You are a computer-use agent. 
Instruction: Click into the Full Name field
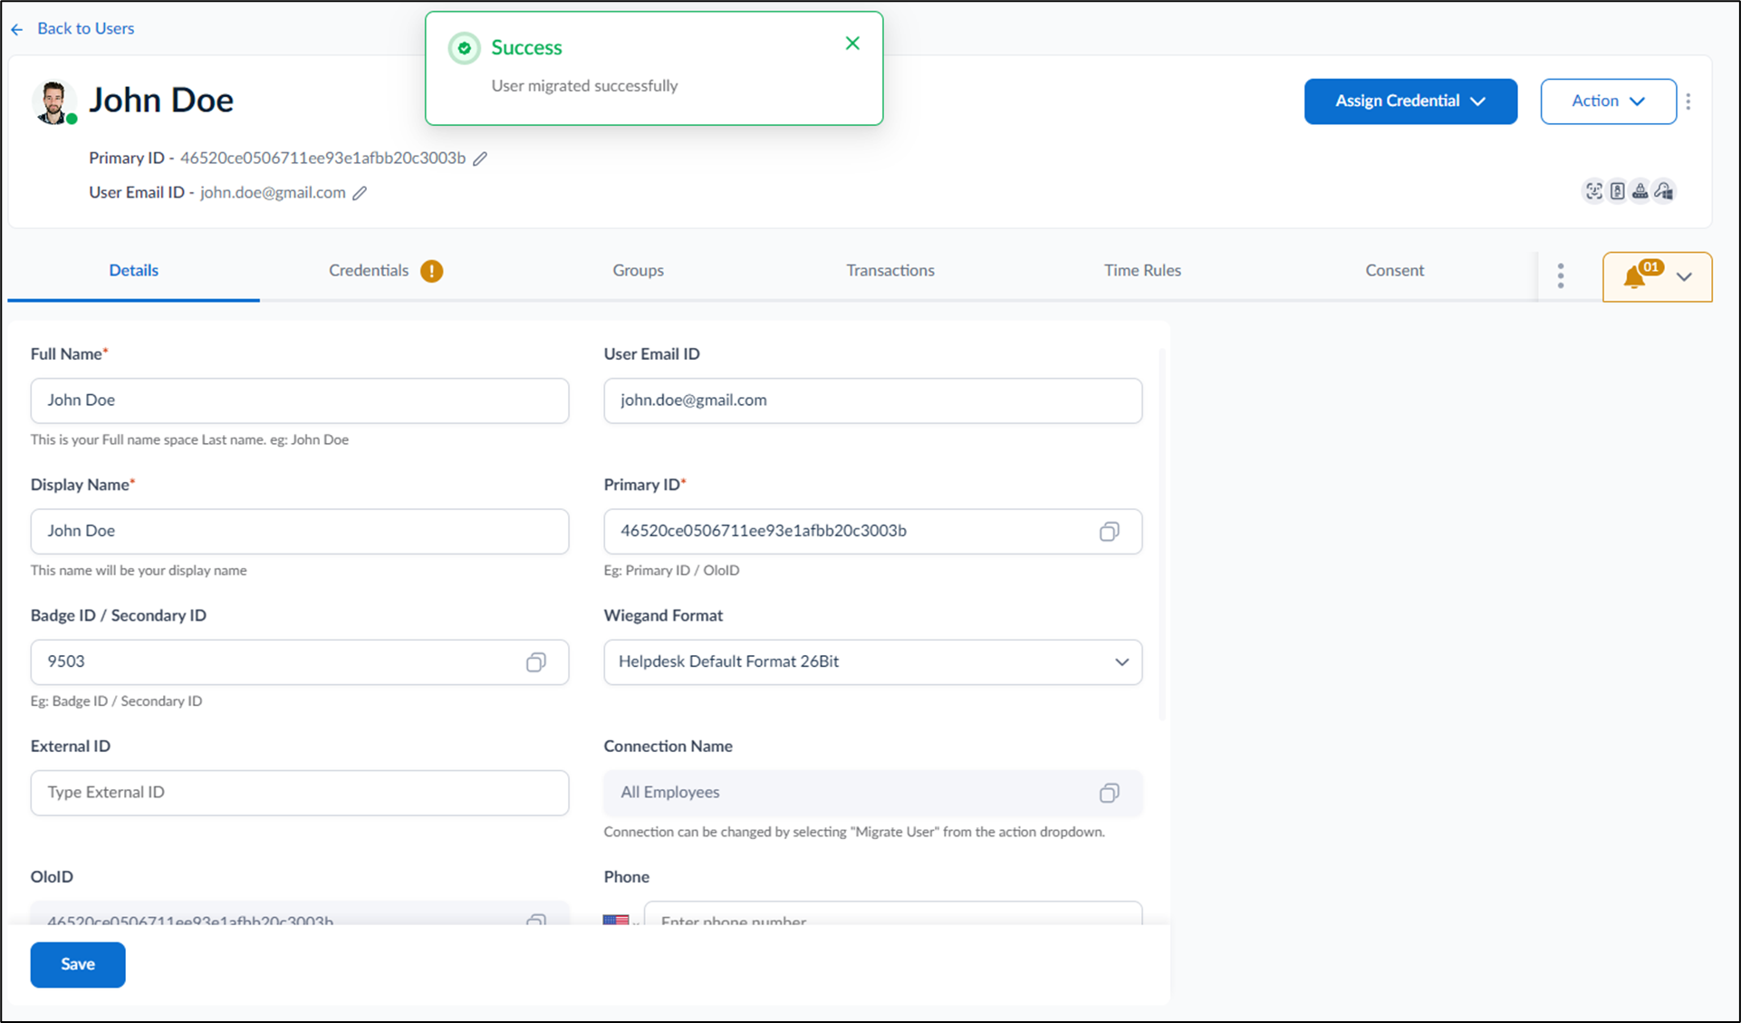[300, 401]
